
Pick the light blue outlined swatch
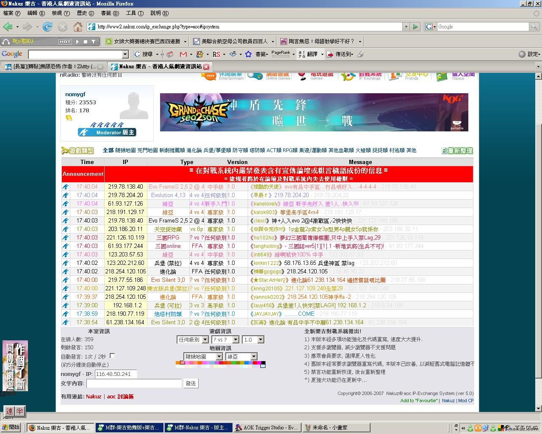tap(263, 366)
